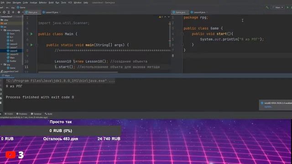The height and width of the screenshot is (164, 292).
Task: Click console output line 'Я из РПГ'
Action: pos(14,86)
